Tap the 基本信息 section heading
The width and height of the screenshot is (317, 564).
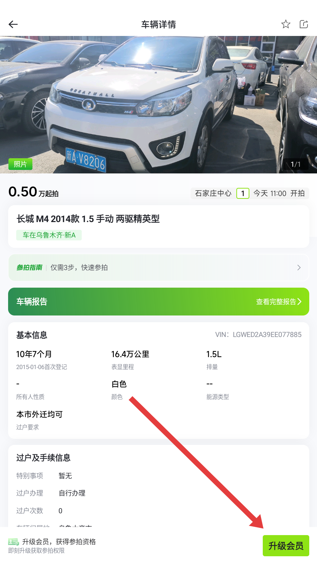coord(32,335)
